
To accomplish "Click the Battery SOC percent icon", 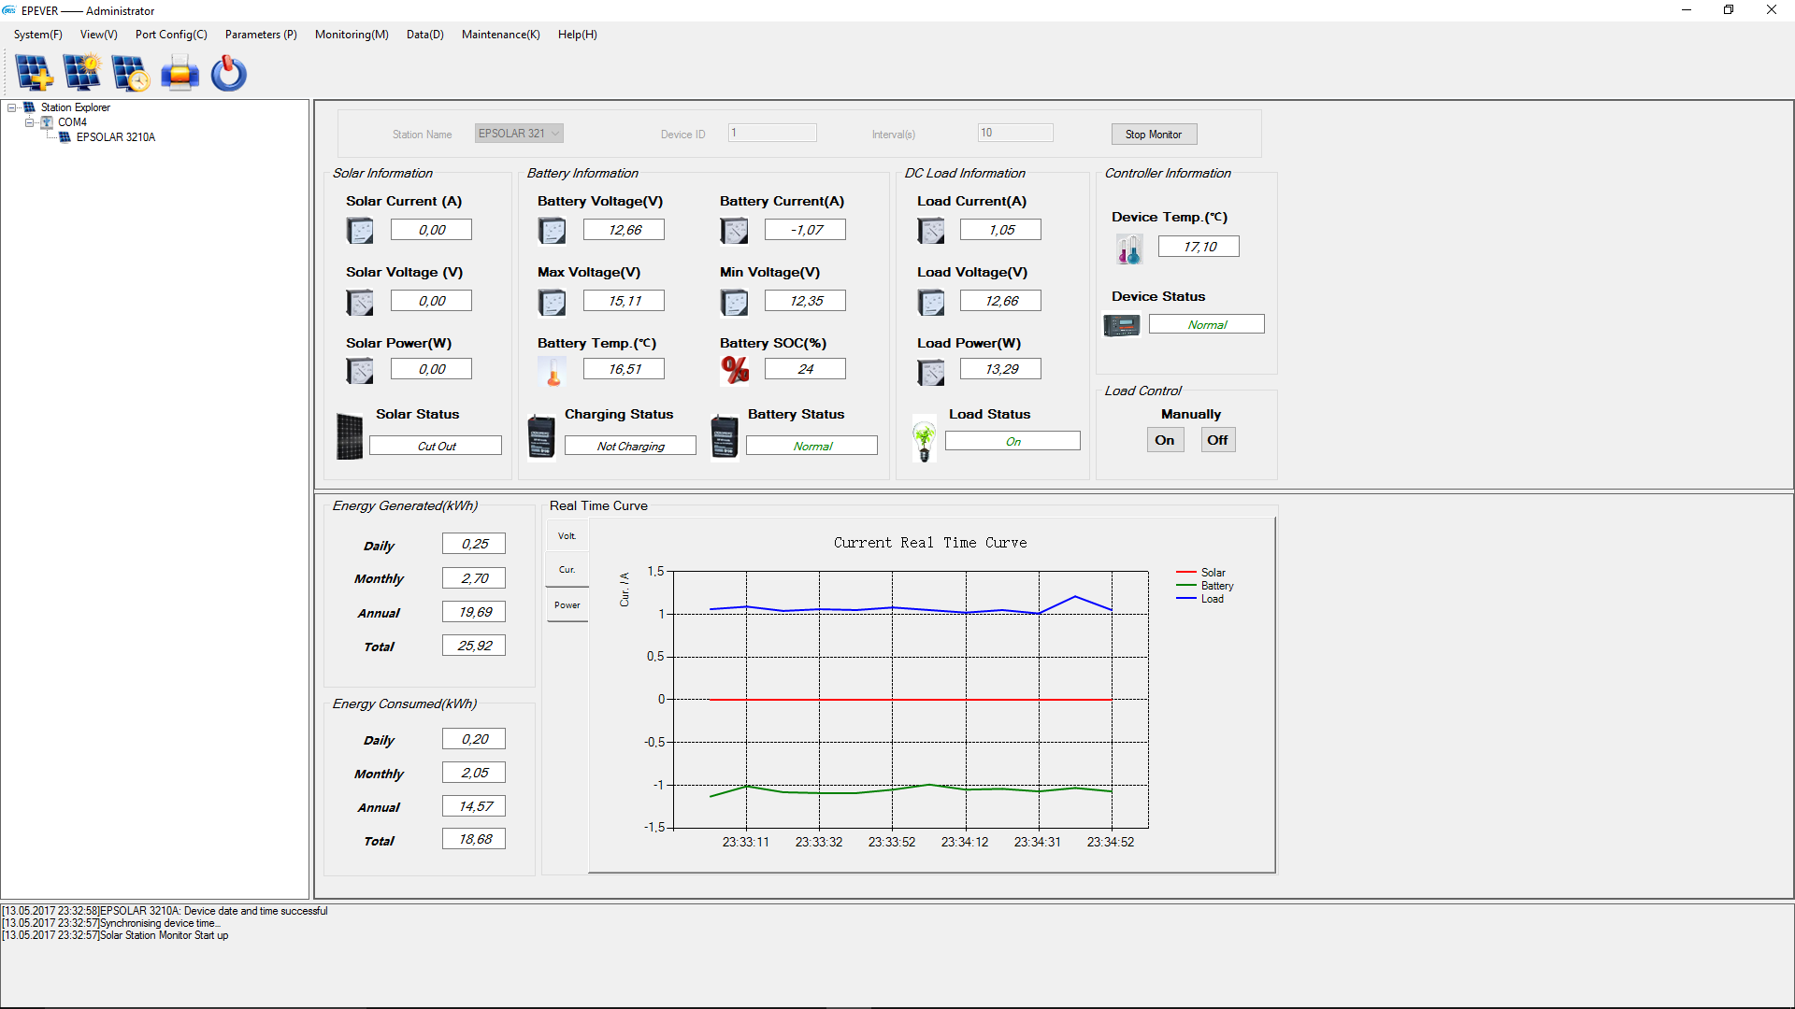I will (x=735, y=370).
